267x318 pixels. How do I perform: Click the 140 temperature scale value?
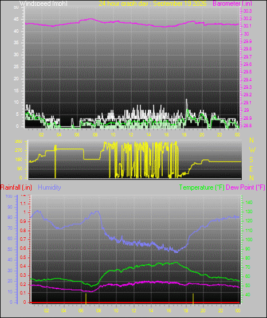click(249, 202)
